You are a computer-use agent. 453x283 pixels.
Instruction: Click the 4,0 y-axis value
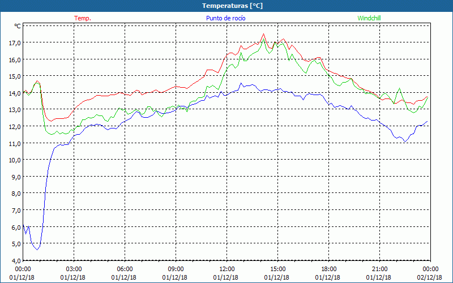(17, 260)
